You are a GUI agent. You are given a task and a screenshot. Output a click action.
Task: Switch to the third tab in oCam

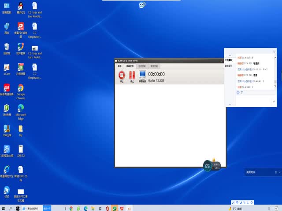142,66
